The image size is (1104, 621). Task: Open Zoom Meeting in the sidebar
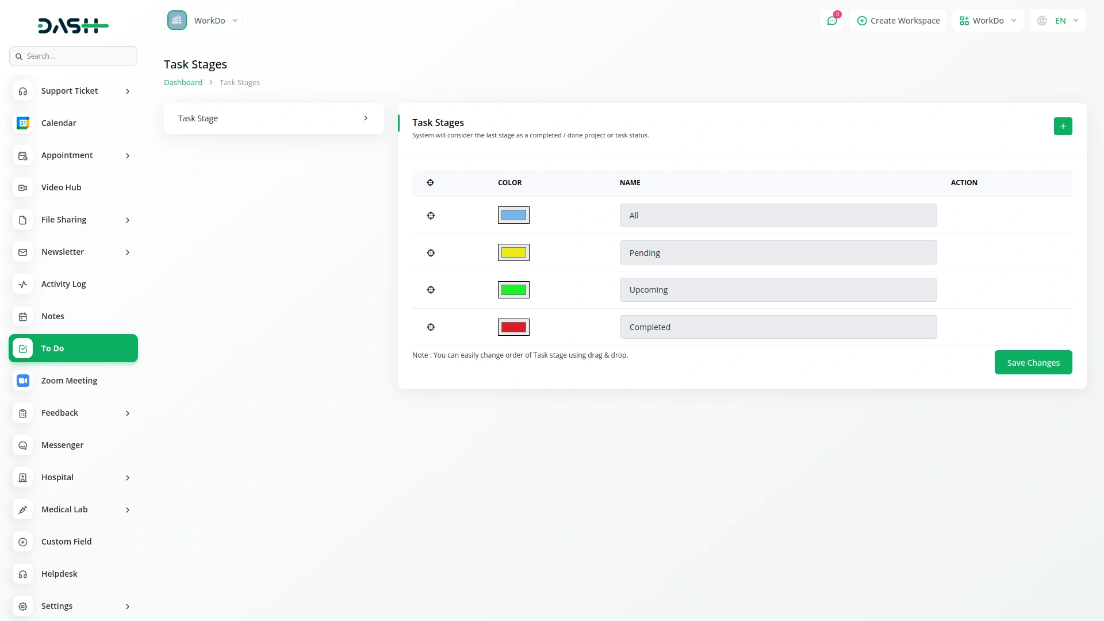[x=69, y=381]
